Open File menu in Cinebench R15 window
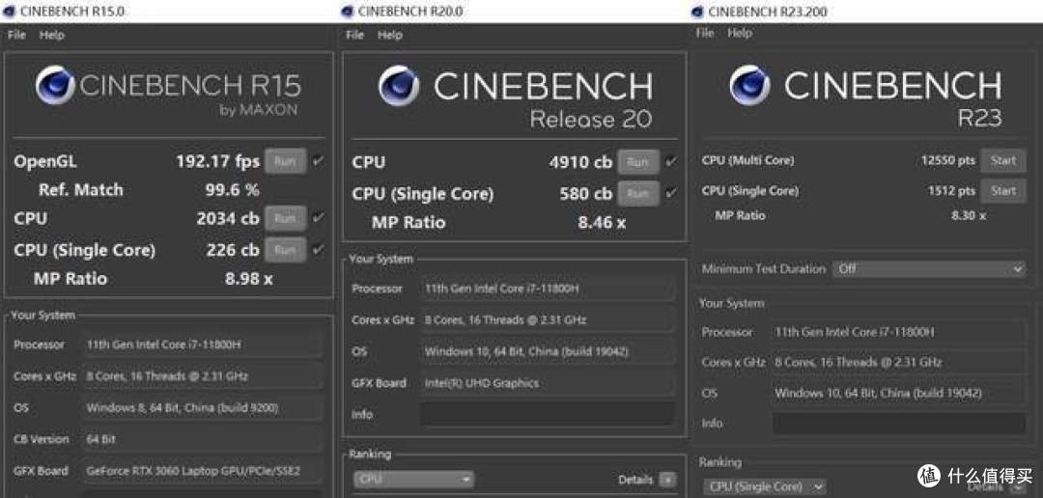The image size is (1043, 498). 16,36
